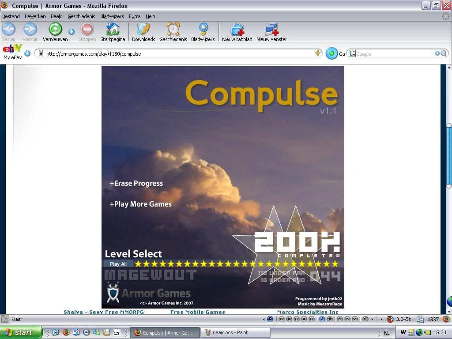Image resolution: width=452 pixels, height=339 pixels.
Task: Click the Play All button
Action: click(x=118, y=264)
